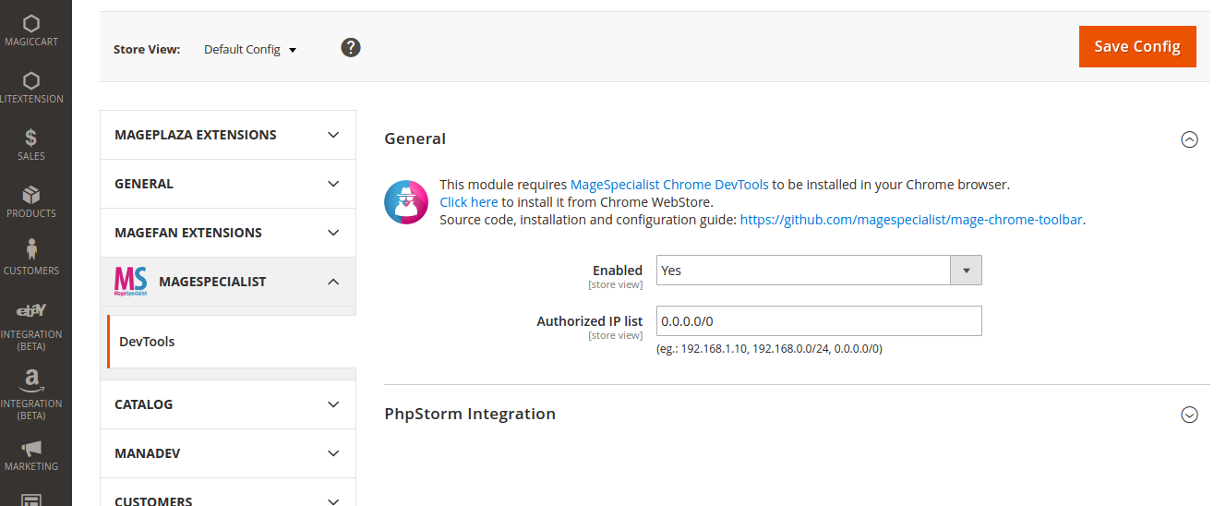Expand the Mageplaza Extensions tab
Image resolution: width=1226 pixels, height=506 pixels.
point(228,135)
